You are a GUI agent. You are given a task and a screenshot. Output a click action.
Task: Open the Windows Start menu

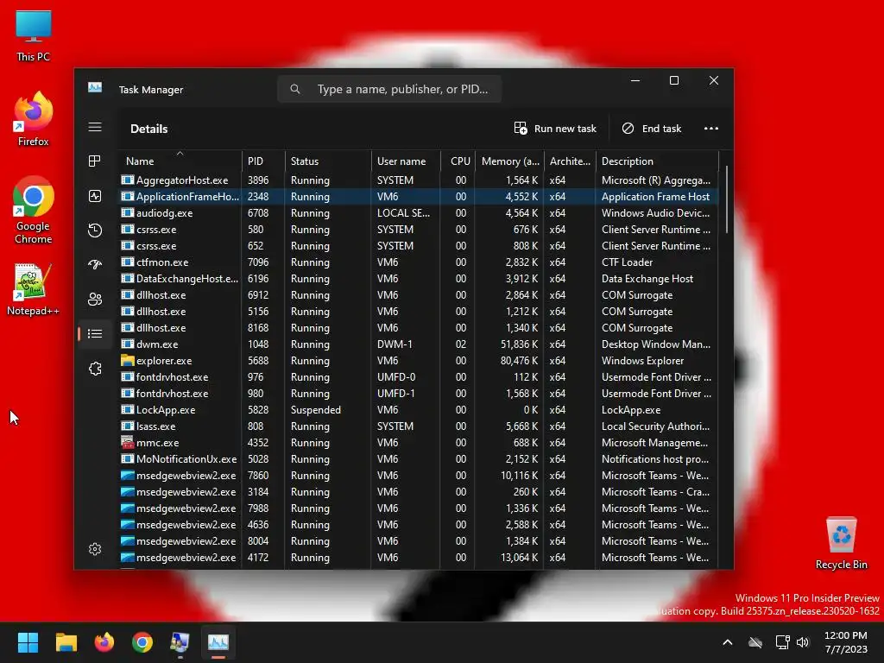(28, 642)
